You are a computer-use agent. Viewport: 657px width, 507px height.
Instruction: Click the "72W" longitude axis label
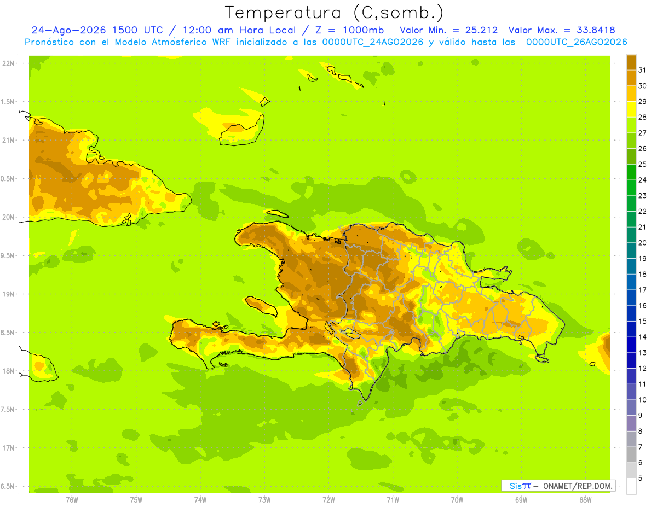(328, 500)
